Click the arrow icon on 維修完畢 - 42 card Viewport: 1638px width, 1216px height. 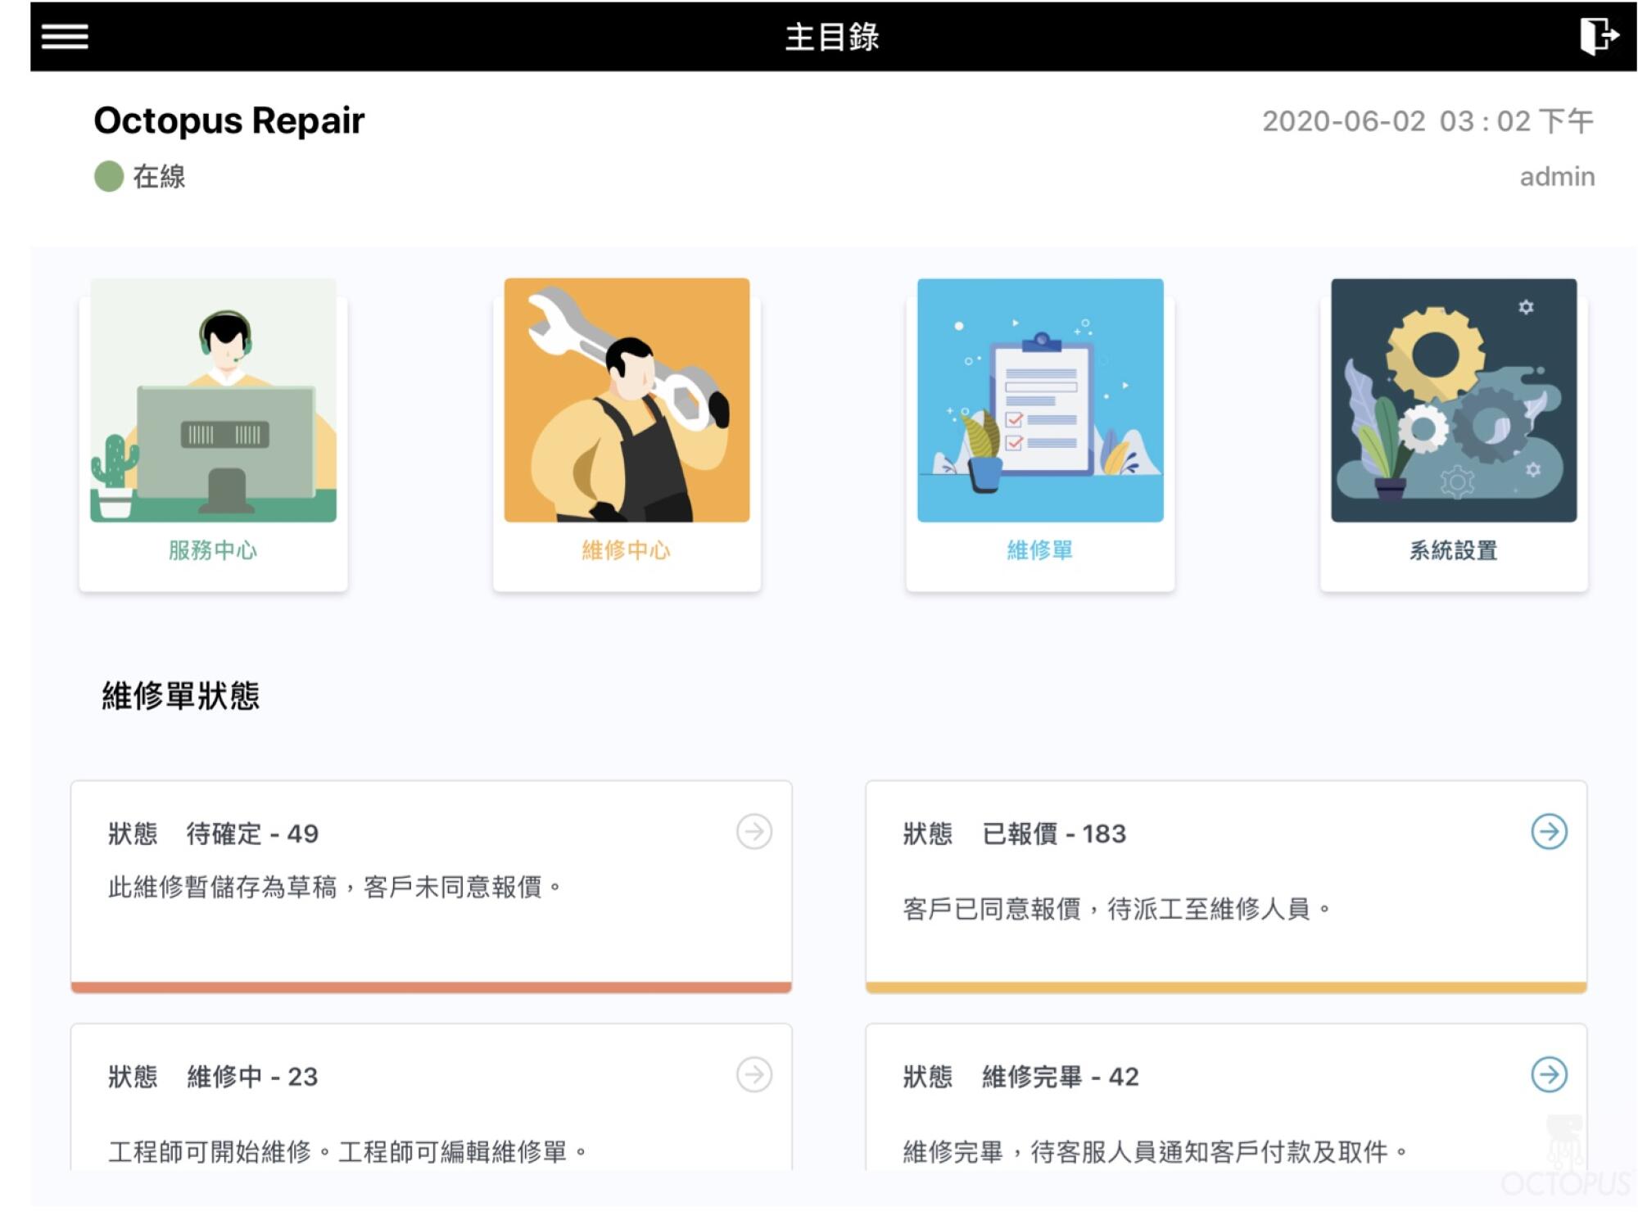pyautogui.click(x=1549, y=1075)
